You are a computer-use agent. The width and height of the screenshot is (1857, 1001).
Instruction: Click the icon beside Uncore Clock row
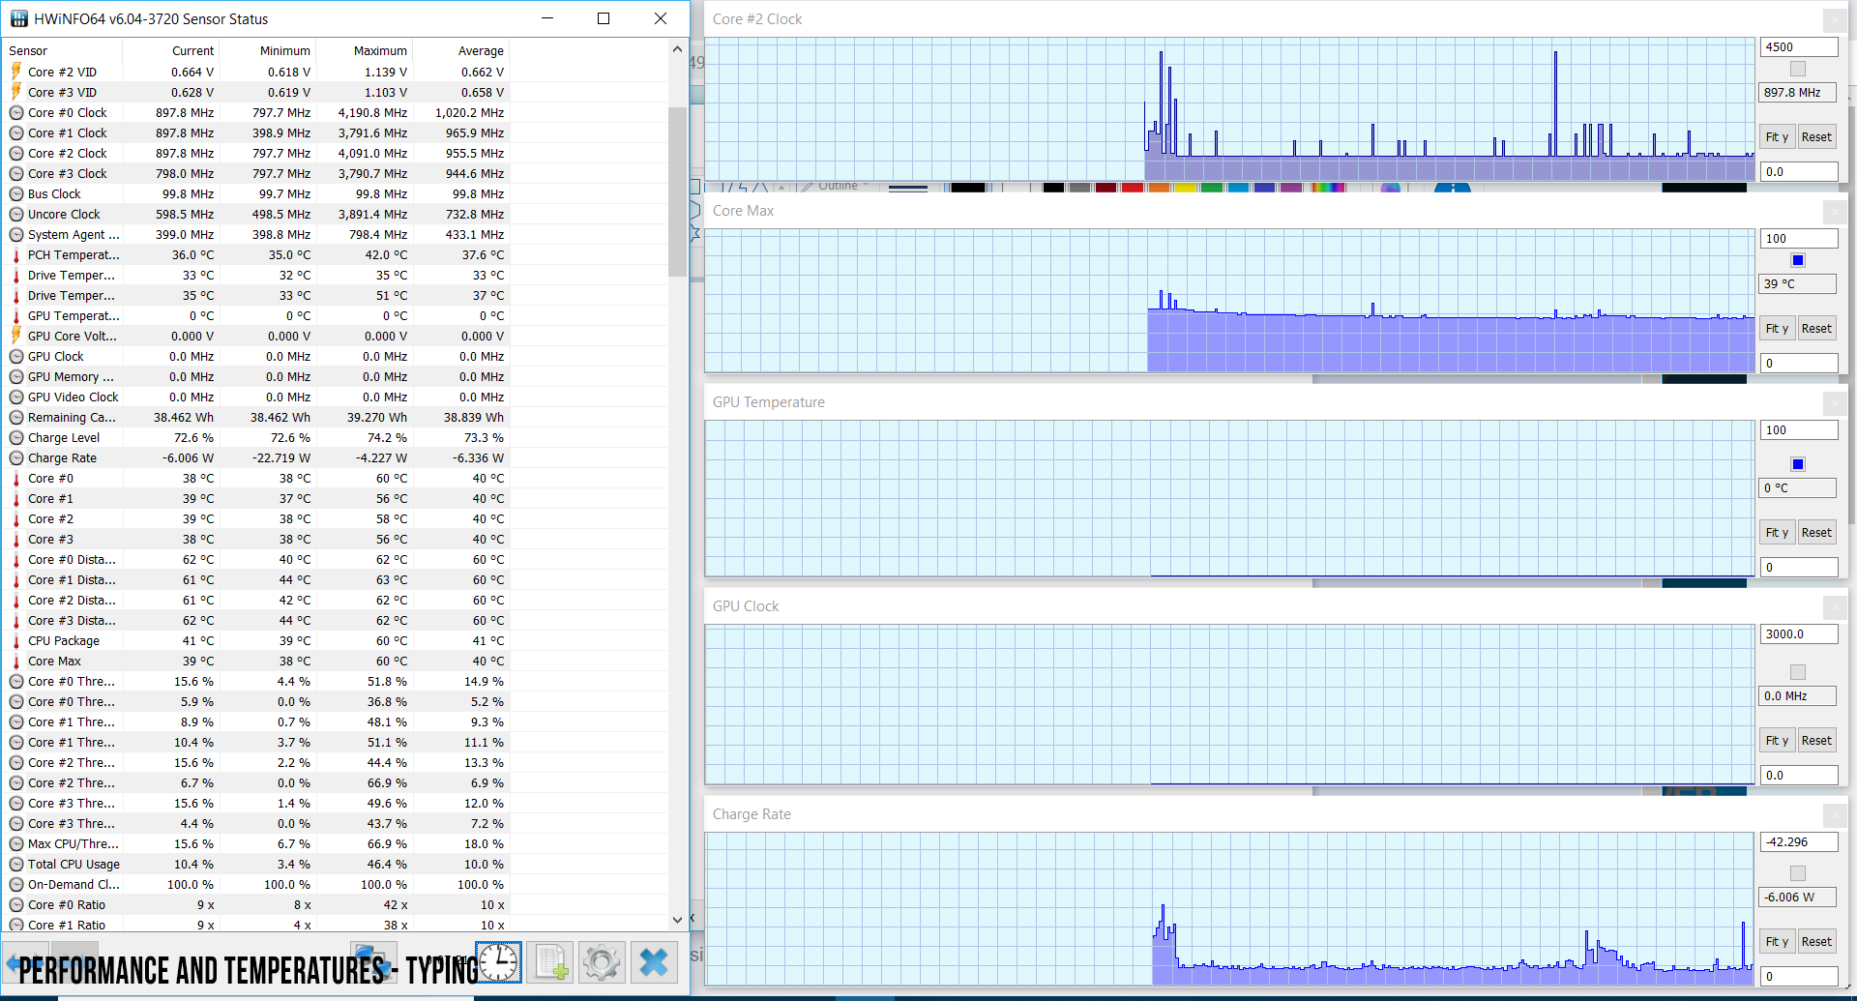coord(16,215)
